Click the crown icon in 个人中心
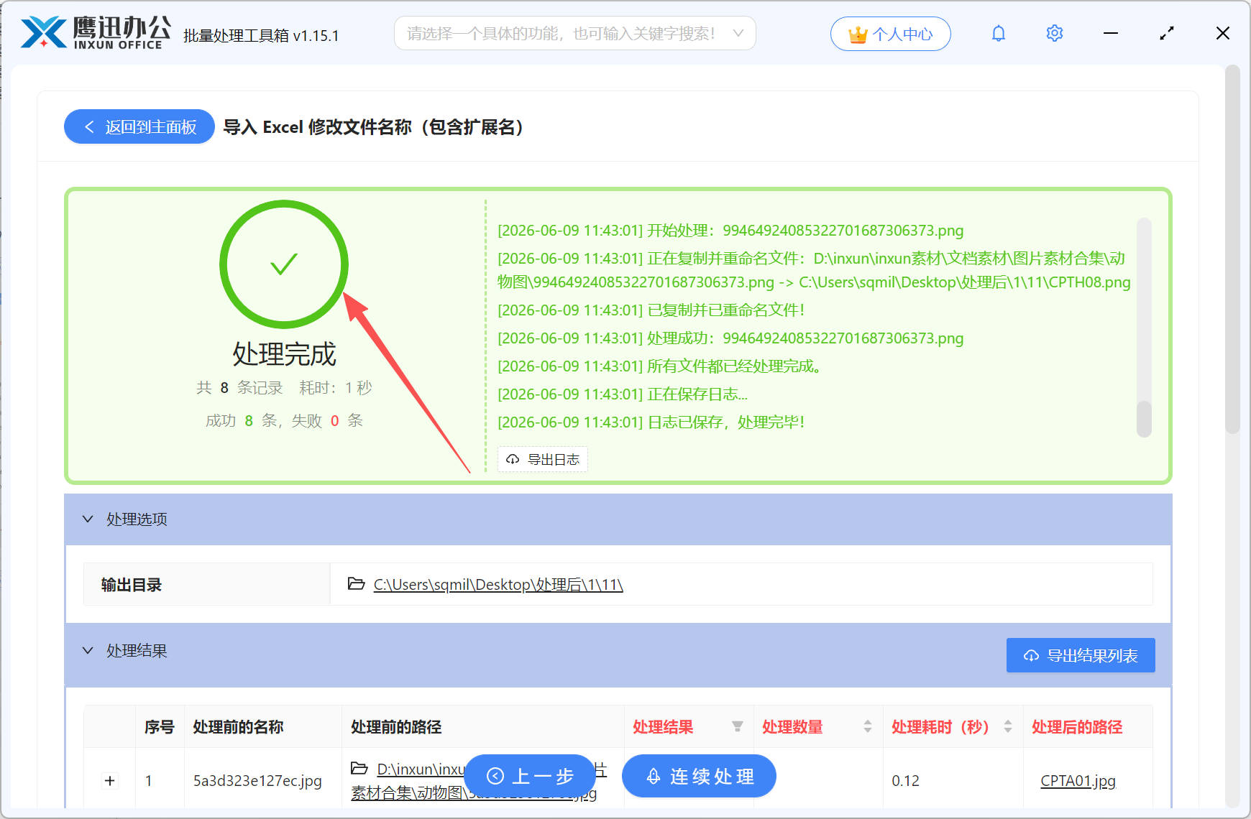The width and height of the screenshot is (1251, 819). [x=858, y=34]
